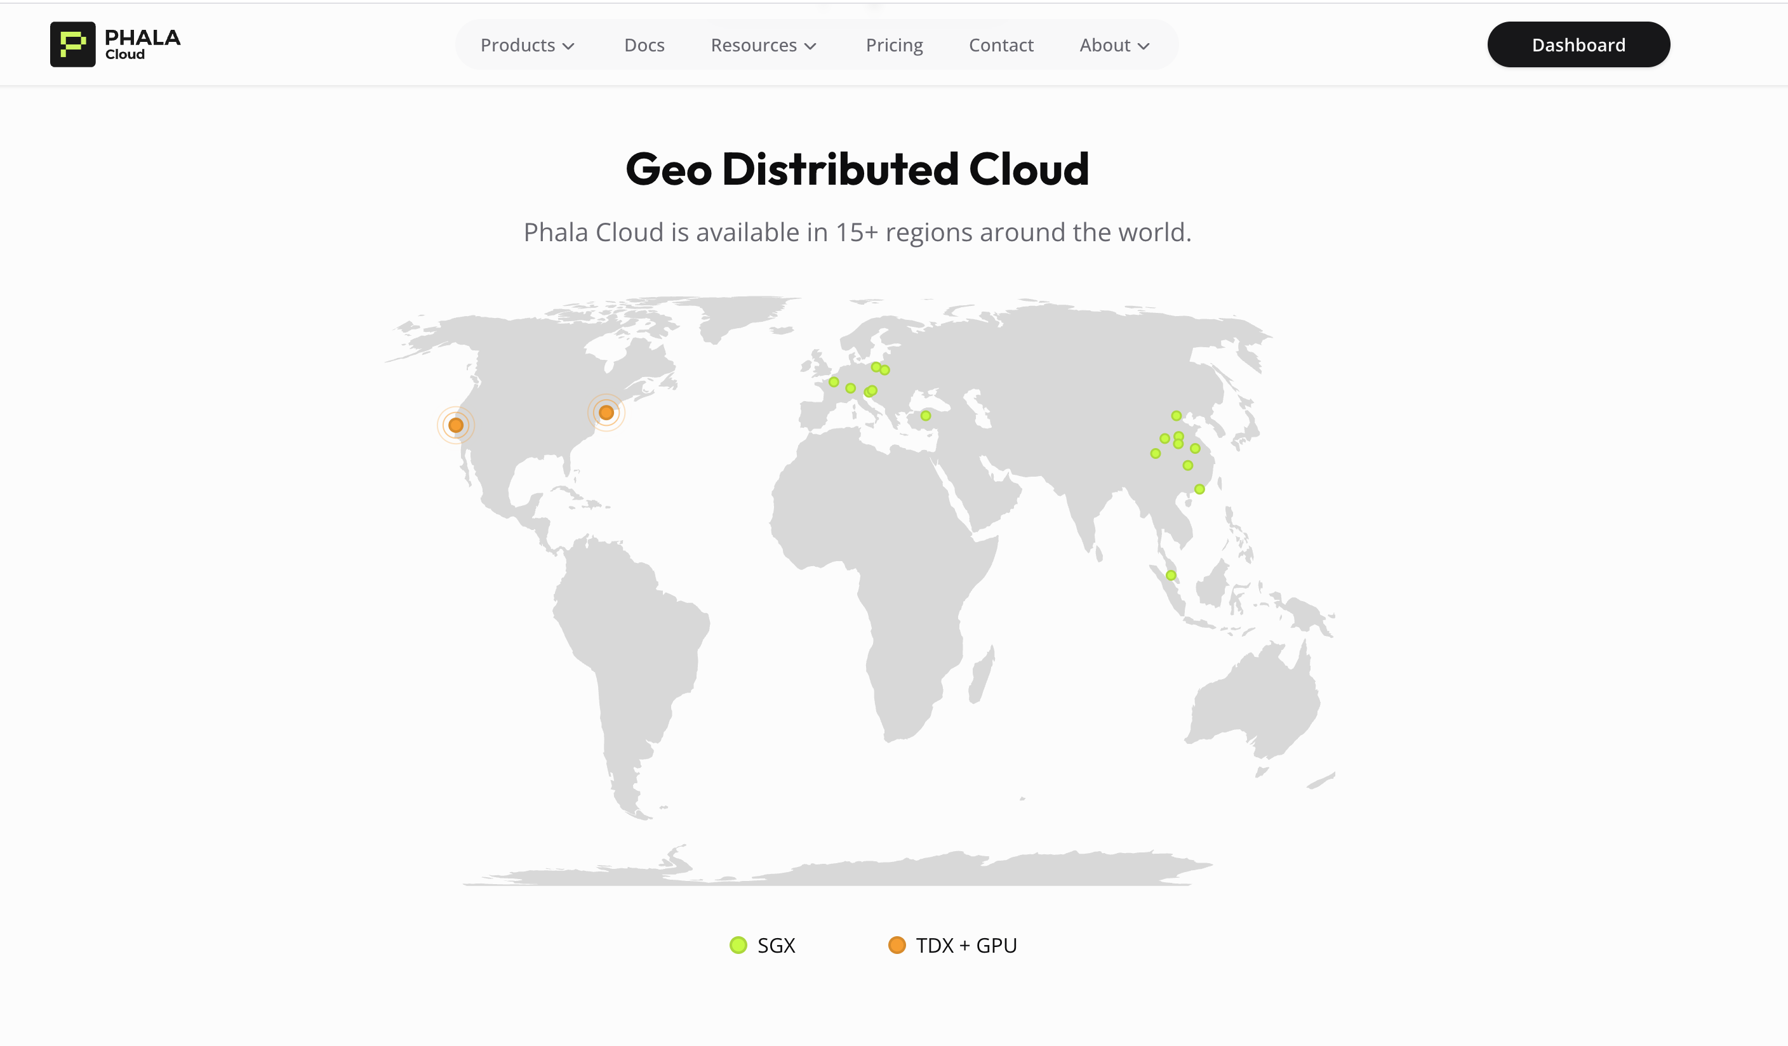Click the TDX + GPU legend label

point(966,945)
